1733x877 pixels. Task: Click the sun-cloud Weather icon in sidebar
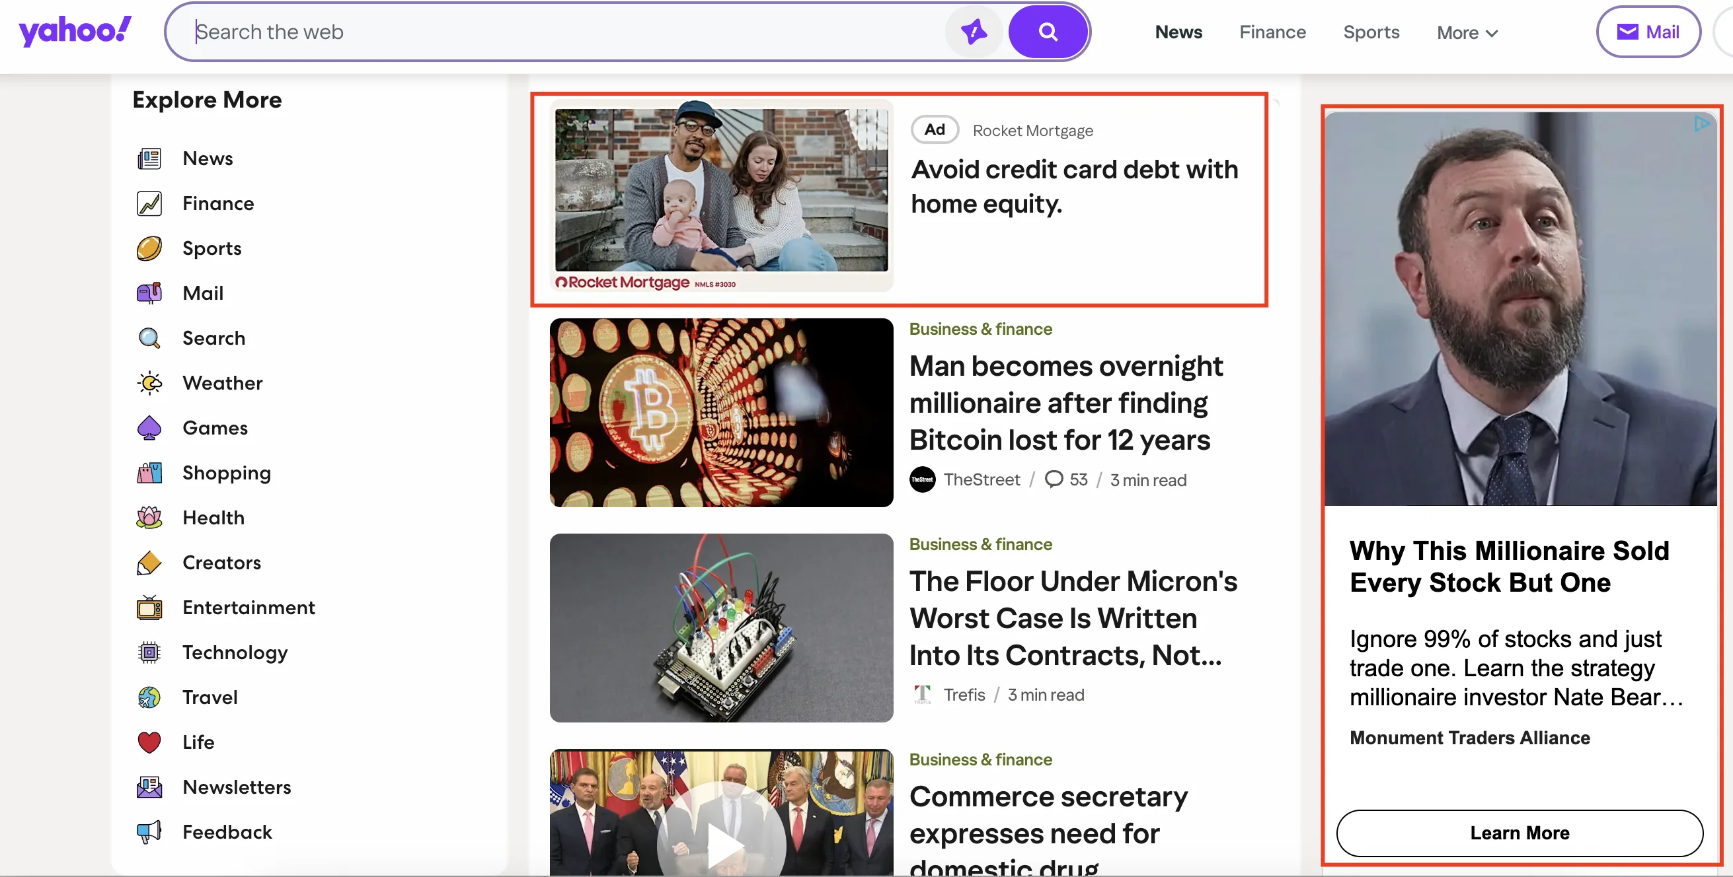(x=149, y=383)
